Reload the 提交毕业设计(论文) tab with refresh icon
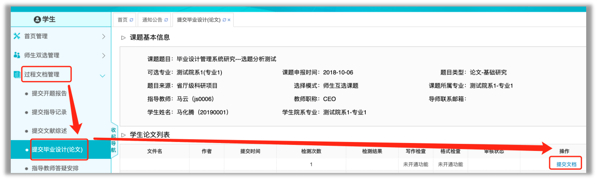The image size is (597, 180). pos(224,20)
